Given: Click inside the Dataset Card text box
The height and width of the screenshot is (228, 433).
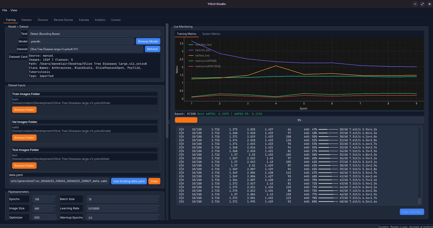Looking at the screenshot, I should 94,66.
